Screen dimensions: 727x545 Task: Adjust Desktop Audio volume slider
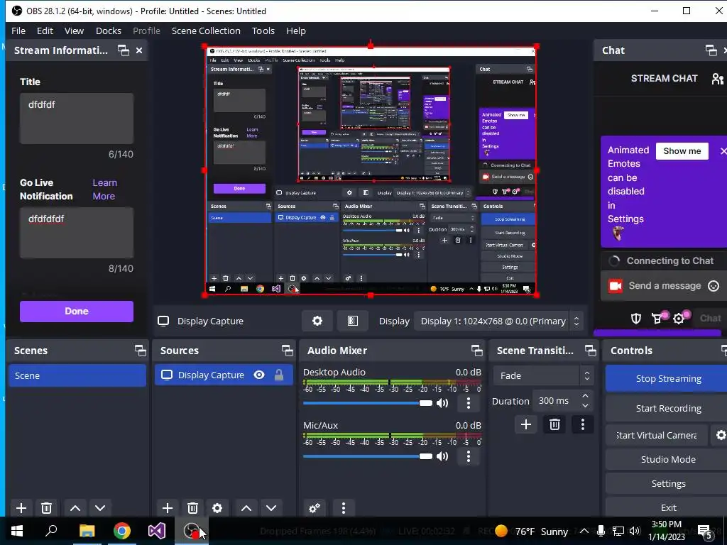tap(367, 403)
